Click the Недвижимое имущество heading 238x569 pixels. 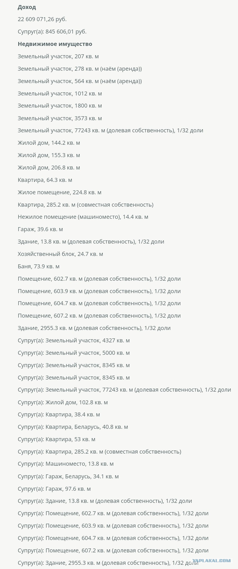(x=55, y=44)
